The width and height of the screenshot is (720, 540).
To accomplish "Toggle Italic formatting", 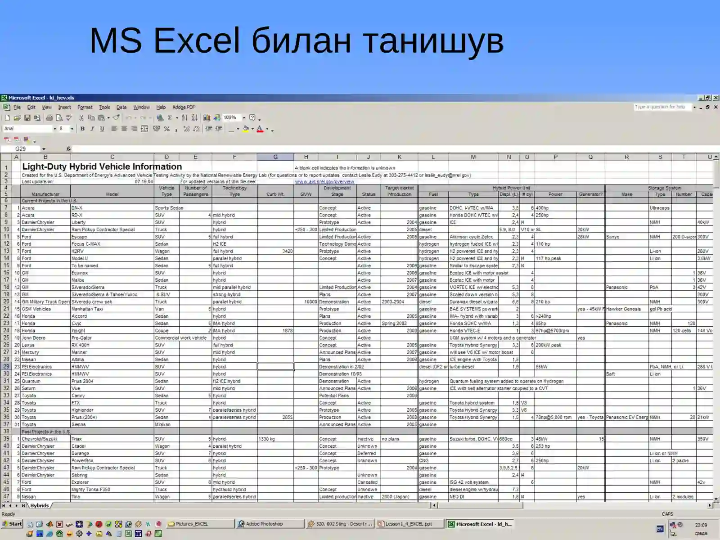I will click(x=92, y=129).
